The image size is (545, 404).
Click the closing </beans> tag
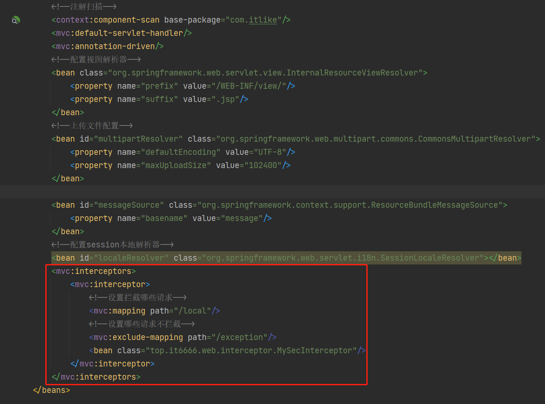click(51, 390)
